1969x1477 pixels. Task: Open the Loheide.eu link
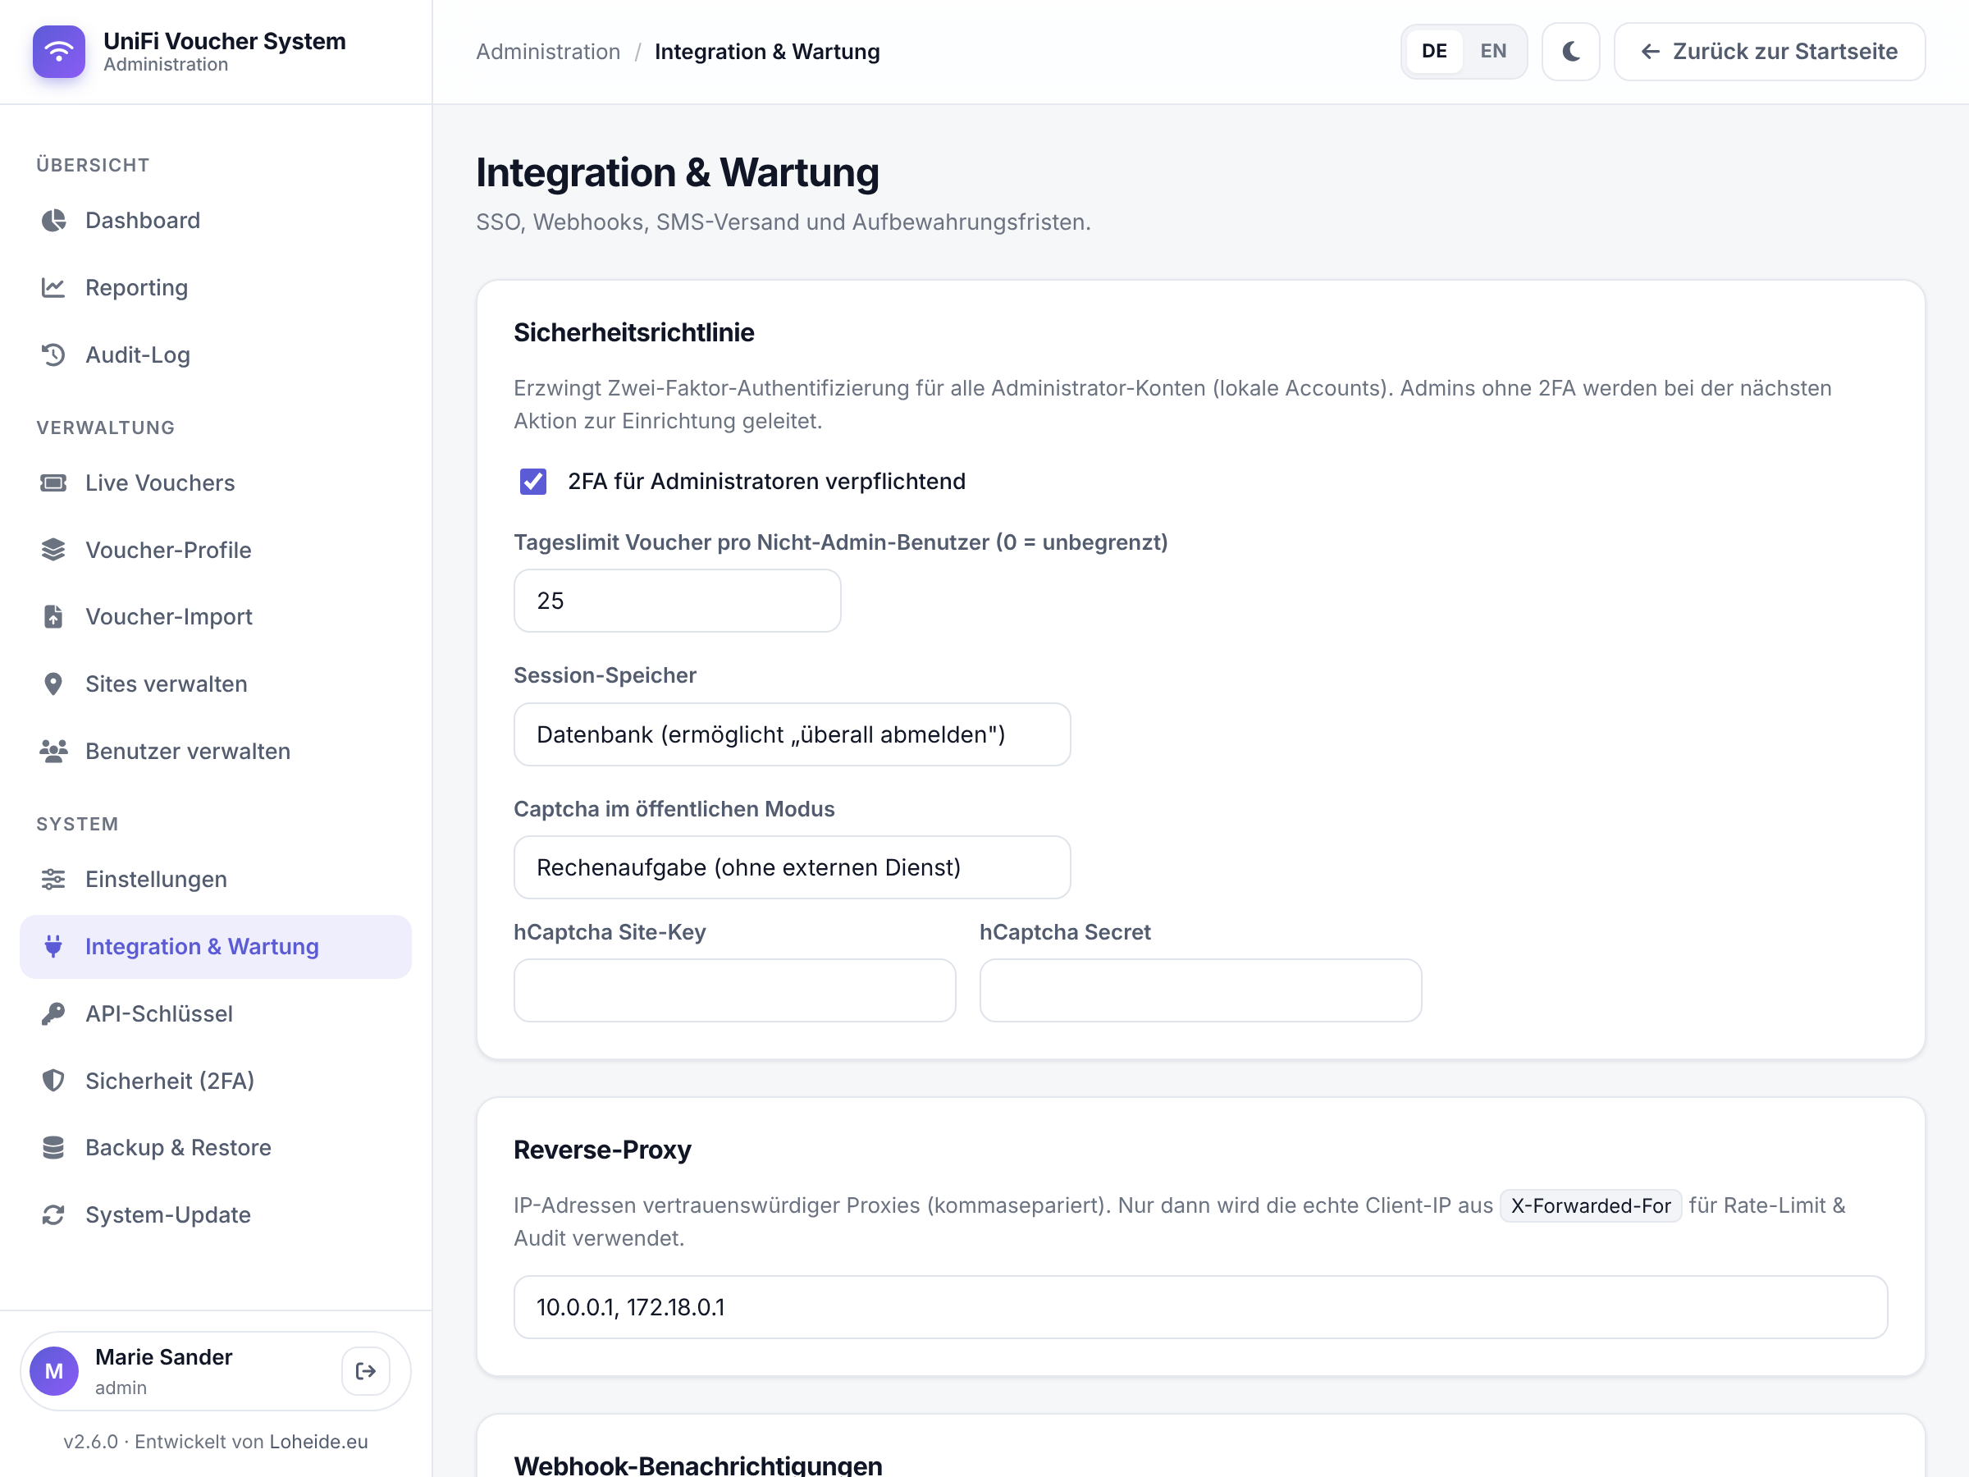coord(318,1442)
